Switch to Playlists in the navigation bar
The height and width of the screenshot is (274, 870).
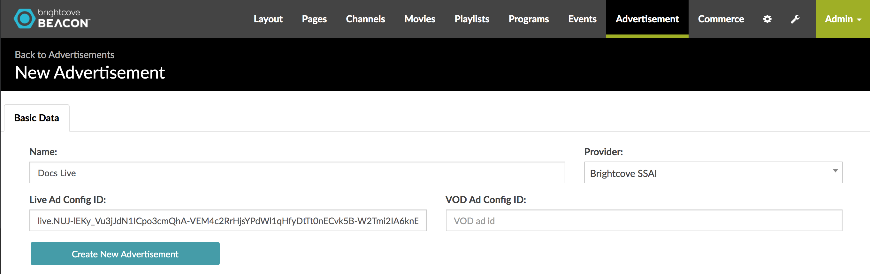coord(472,19)
